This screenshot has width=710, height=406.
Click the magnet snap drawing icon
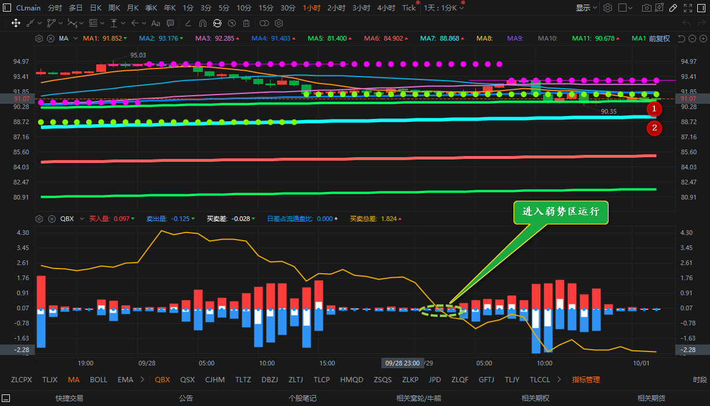coord(202,23)
